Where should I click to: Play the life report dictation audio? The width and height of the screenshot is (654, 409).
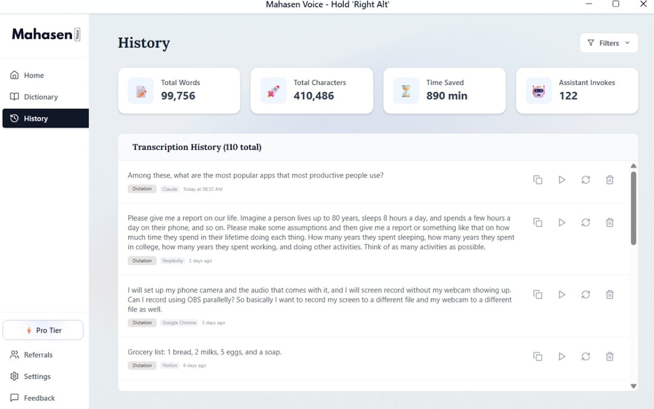point(562,223)
